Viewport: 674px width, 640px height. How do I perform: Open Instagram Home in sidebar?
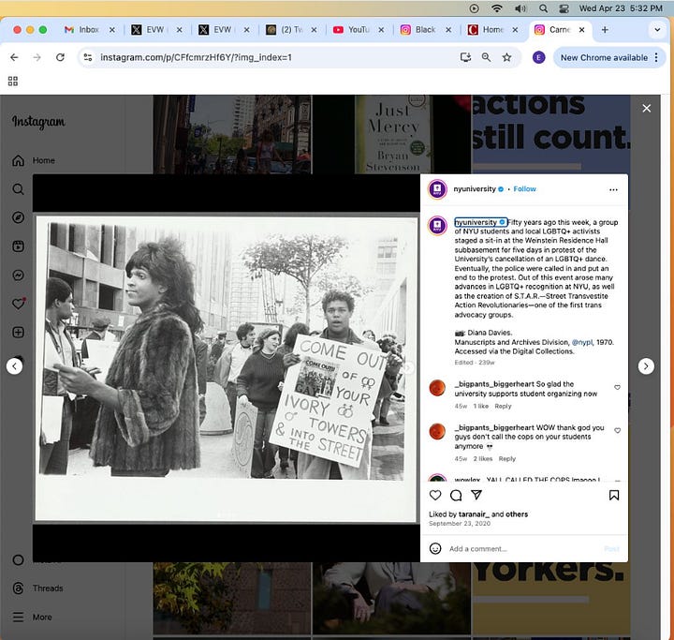pos(34,160)
